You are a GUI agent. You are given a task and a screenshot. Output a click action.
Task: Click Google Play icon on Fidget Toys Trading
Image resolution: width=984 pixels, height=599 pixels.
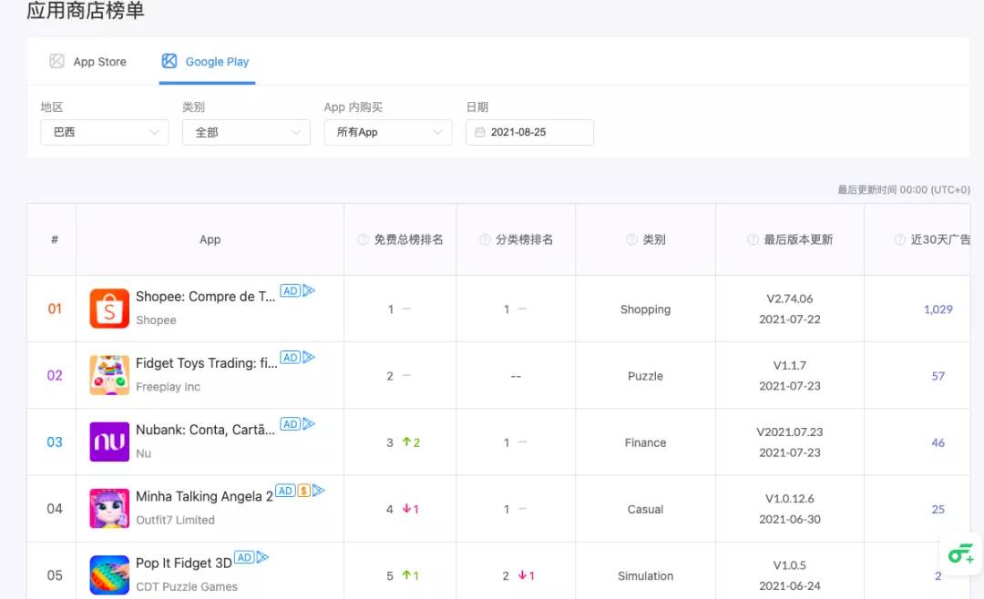point(309,358)
